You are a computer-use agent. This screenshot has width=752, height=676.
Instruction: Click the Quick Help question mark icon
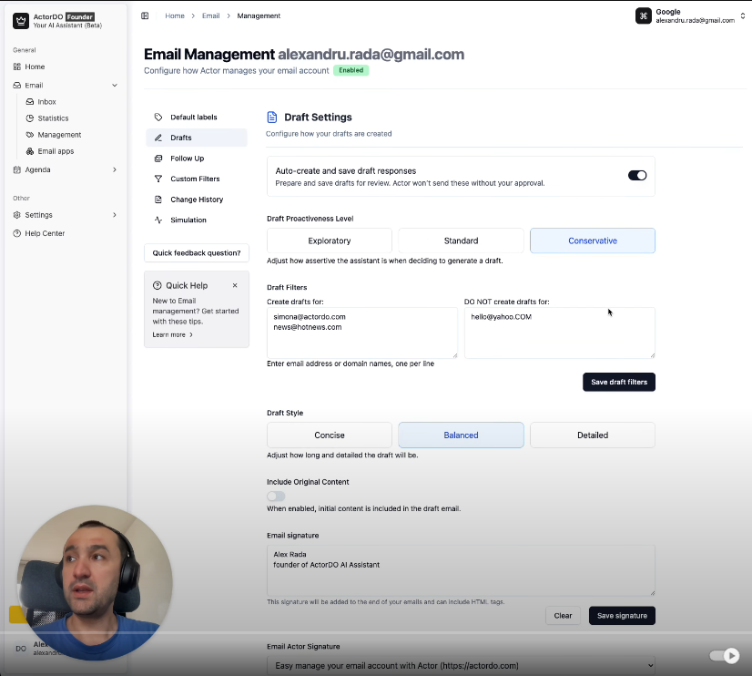(x=158, y=285)
